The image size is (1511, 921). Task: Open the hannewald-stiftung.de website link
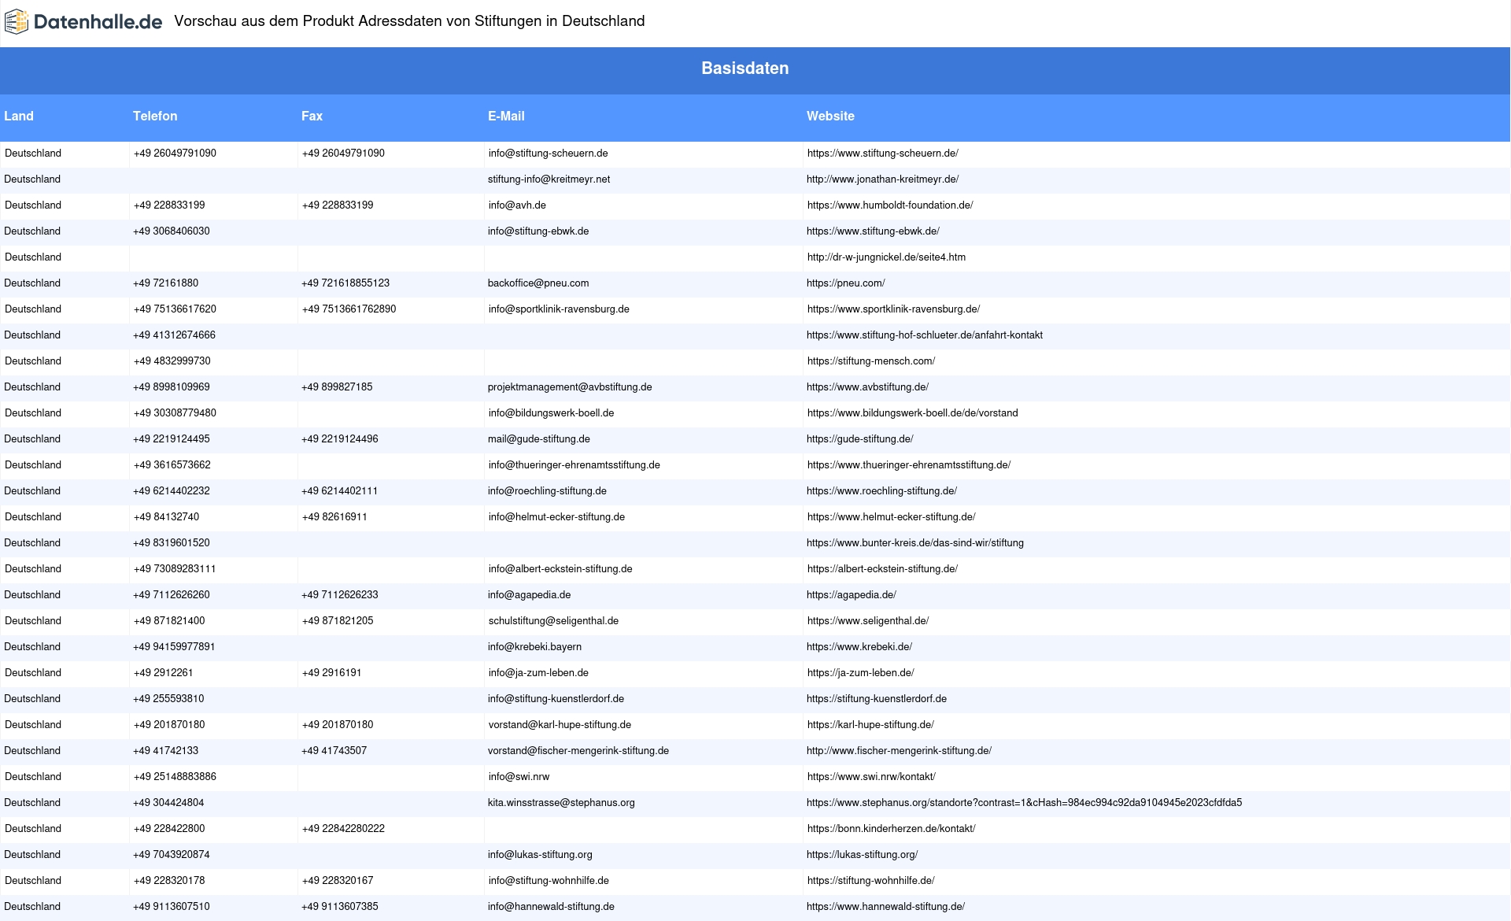(885, 907)
